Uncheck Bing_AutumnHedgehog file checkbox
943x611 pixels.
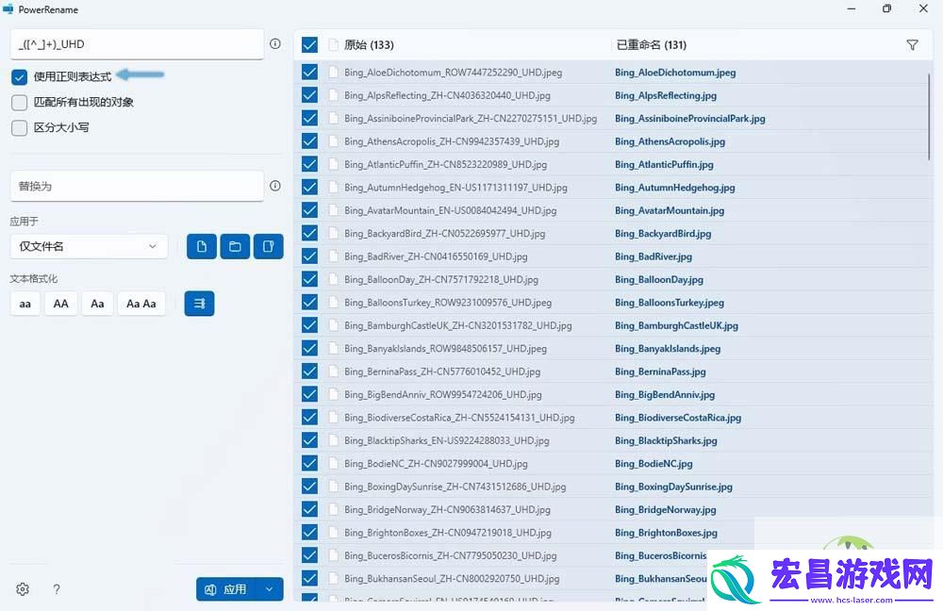tap(309, 187)
